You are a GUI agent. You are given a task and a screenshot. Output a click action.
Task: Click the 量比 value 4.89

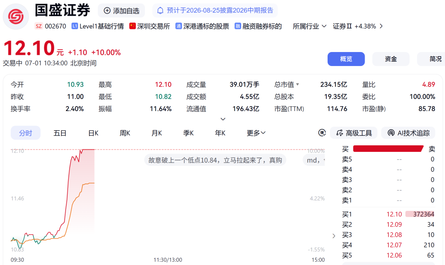[x=428, y=85]
